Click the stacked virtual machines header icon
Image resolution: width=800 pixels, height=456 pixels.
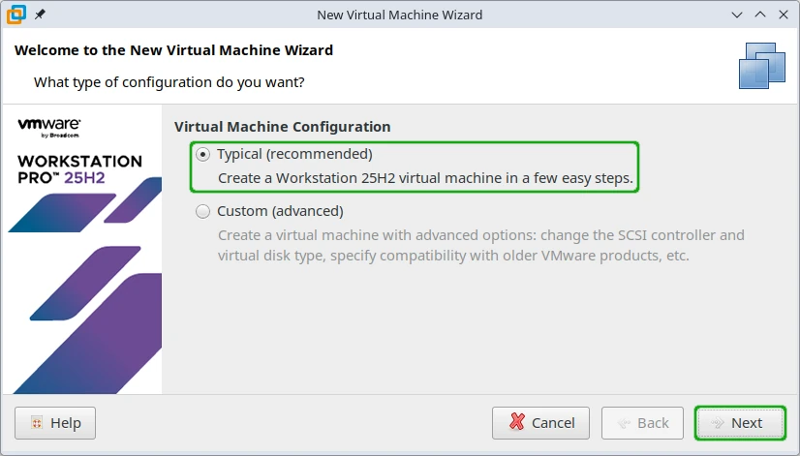761,65
